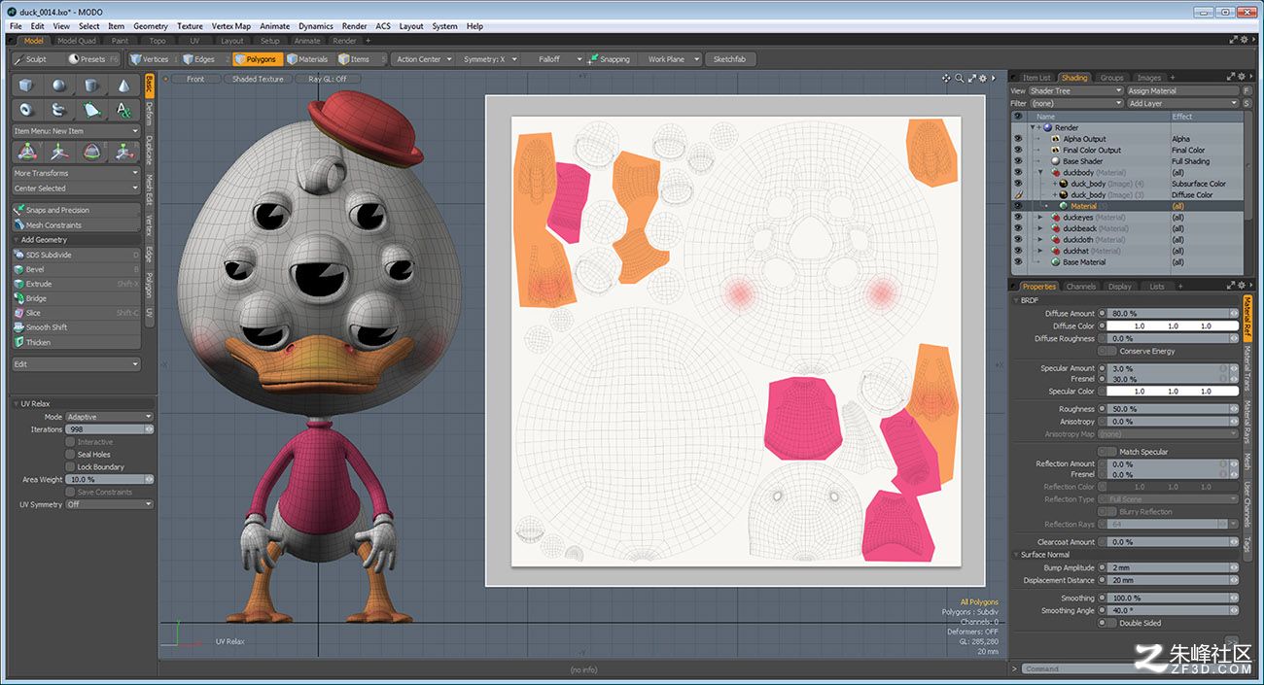Collapse the duckbody material group
The image size is (1264, 685).
(x=1041, y=172)
